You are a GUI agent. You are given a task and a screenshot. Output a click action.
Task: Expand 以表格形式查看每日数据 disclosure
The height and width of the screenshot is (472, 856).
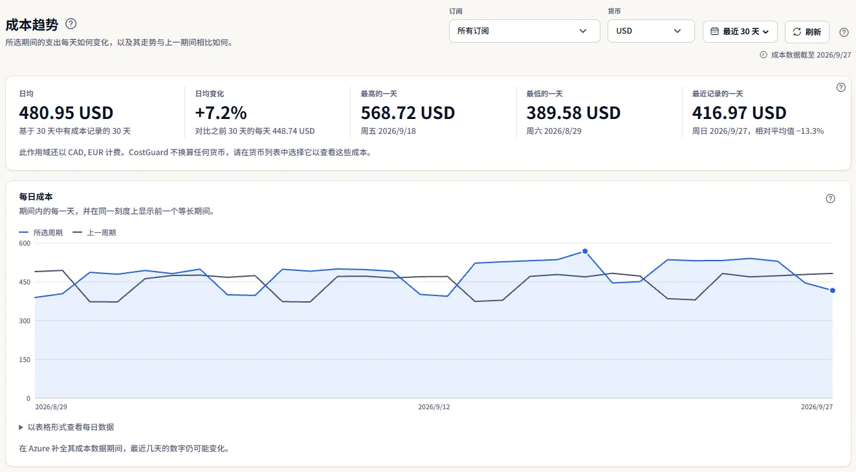67,427
